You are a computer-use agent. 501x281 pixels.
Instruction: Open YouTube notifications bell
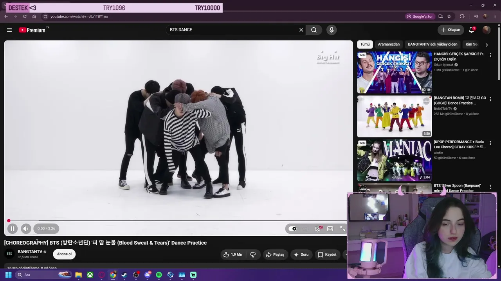click(x=472, y=30)
